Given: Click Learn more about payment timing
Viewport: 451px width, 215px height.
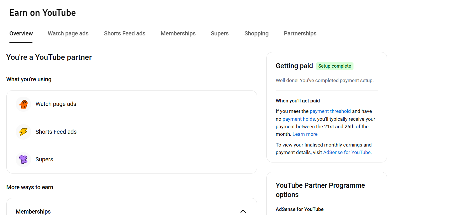Looking at the screenshot, I should [x=305, y=134].
